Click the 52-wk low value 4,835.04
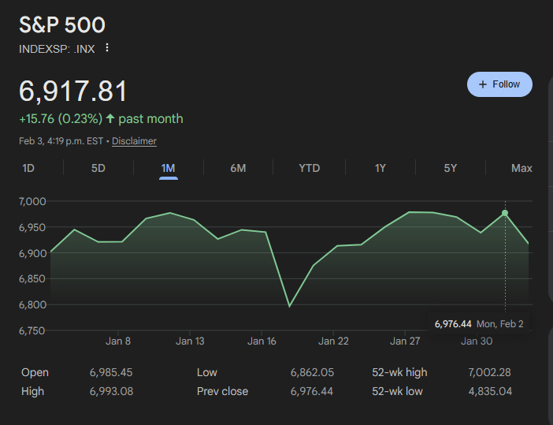 (x=490, y=391)
